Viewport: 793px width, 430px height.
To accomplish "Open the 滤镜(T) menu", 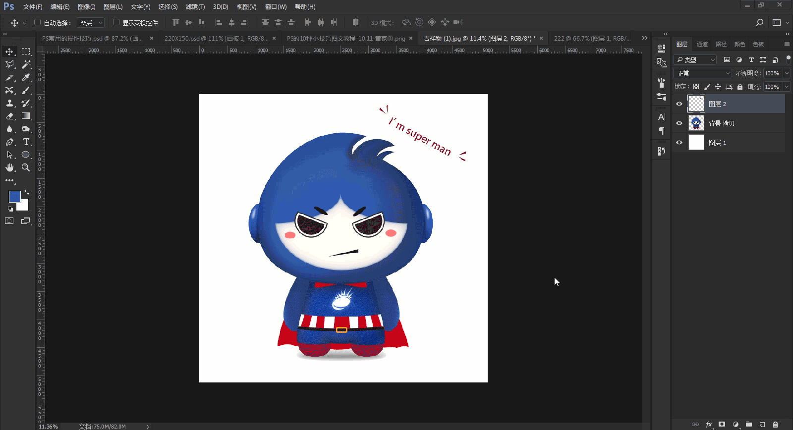I will (195, 7).
